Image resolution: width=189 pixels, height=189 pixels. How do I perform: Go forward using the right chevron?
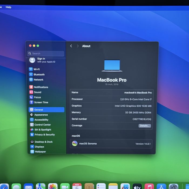(x=78, y=46)
